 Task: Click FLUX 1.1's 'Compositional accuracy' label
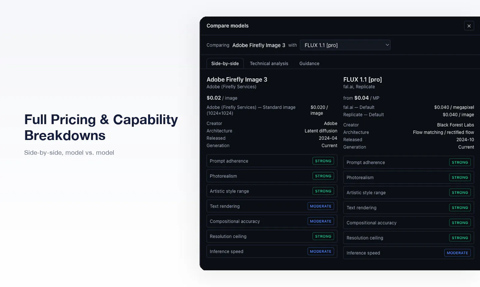[371, 223]
